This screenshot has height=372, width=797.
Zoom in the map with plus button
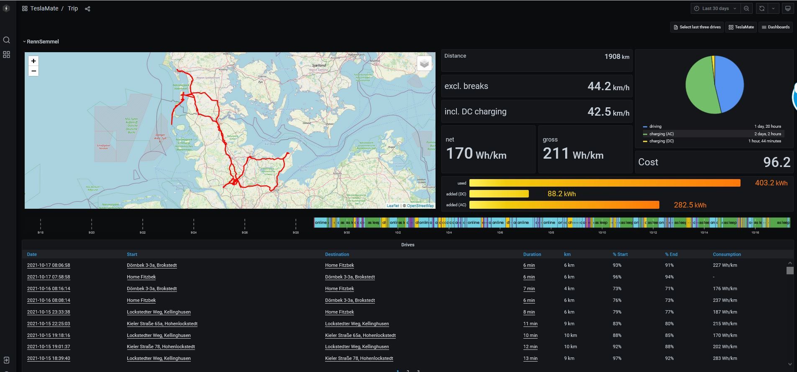click(33, 61)
